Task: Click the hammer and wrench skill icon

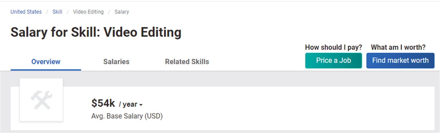Action: point(41,100)
